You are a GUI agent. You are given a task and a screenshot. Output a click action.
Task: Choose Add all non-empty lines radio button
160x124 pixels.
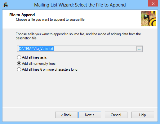[19, 64]
